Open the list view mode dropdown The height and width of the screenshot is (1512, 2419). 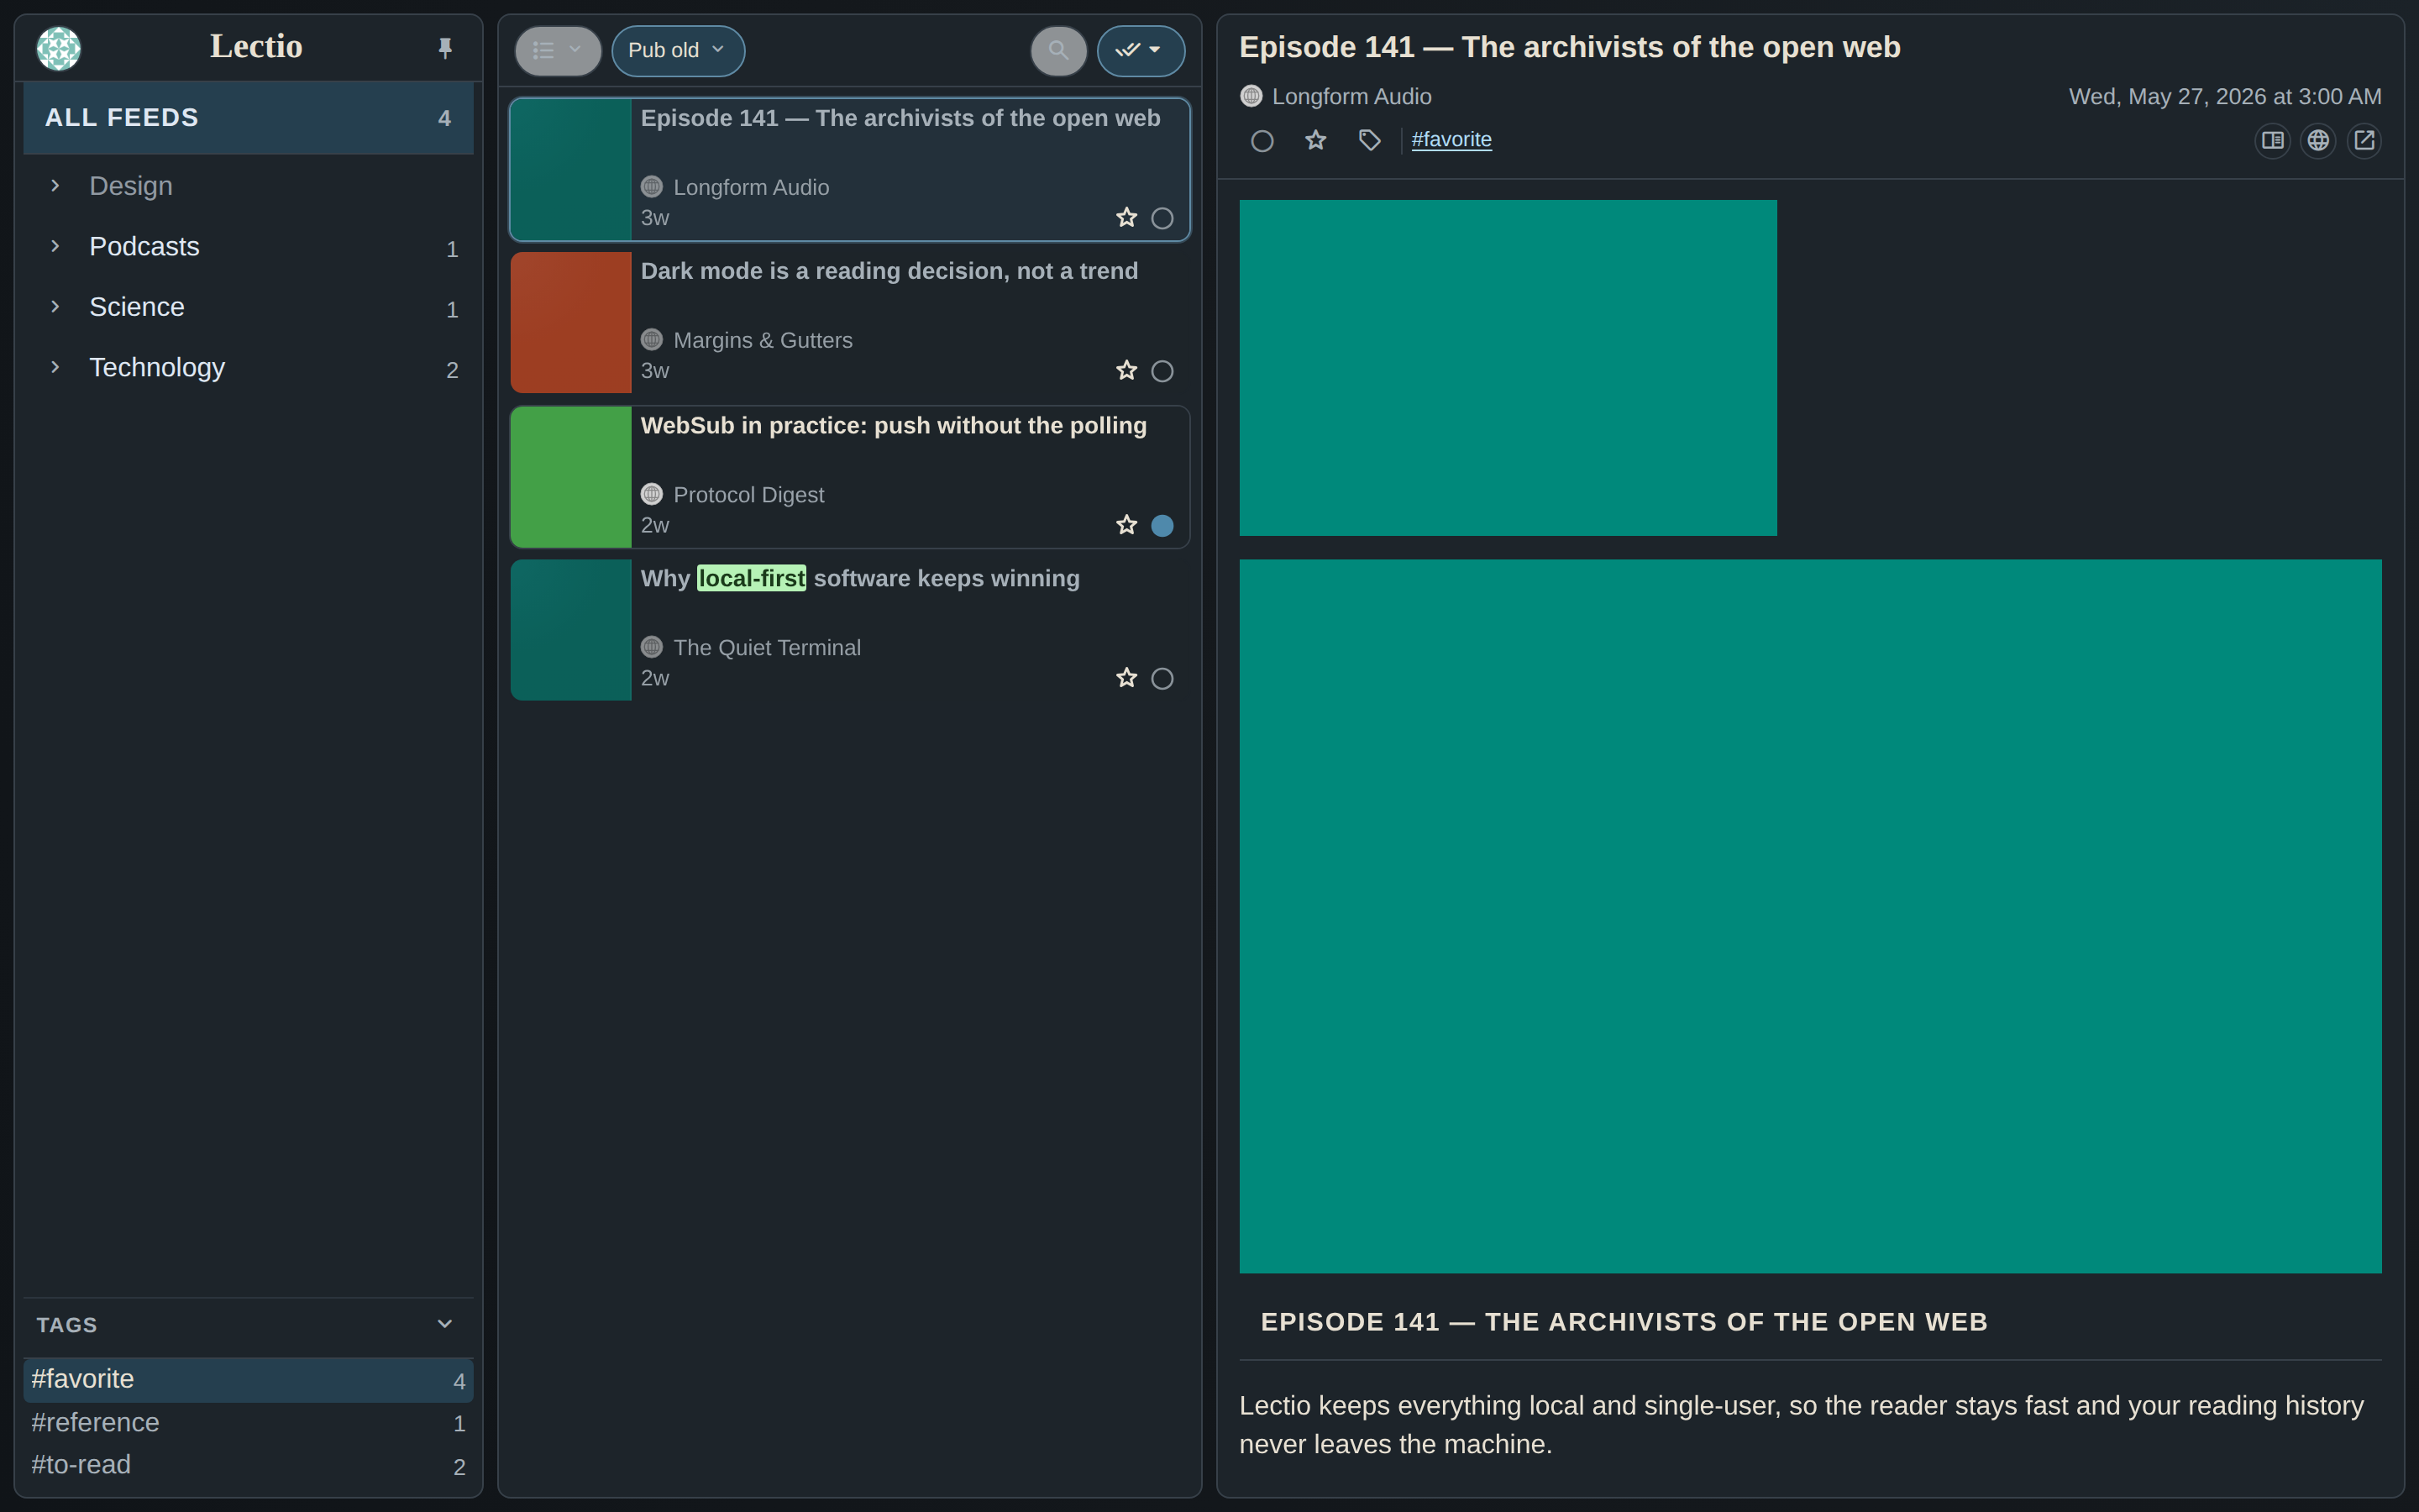click(x=557, y=50)
